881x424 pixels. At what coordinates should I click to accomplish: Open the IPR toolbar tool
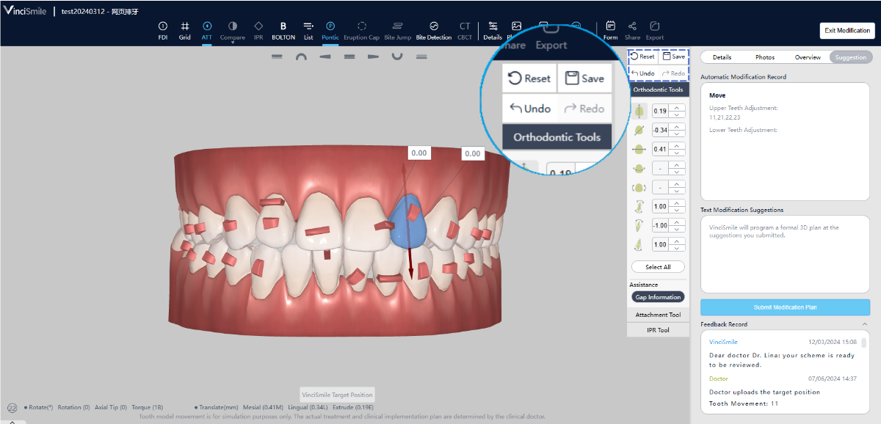(x=258, y=30)
